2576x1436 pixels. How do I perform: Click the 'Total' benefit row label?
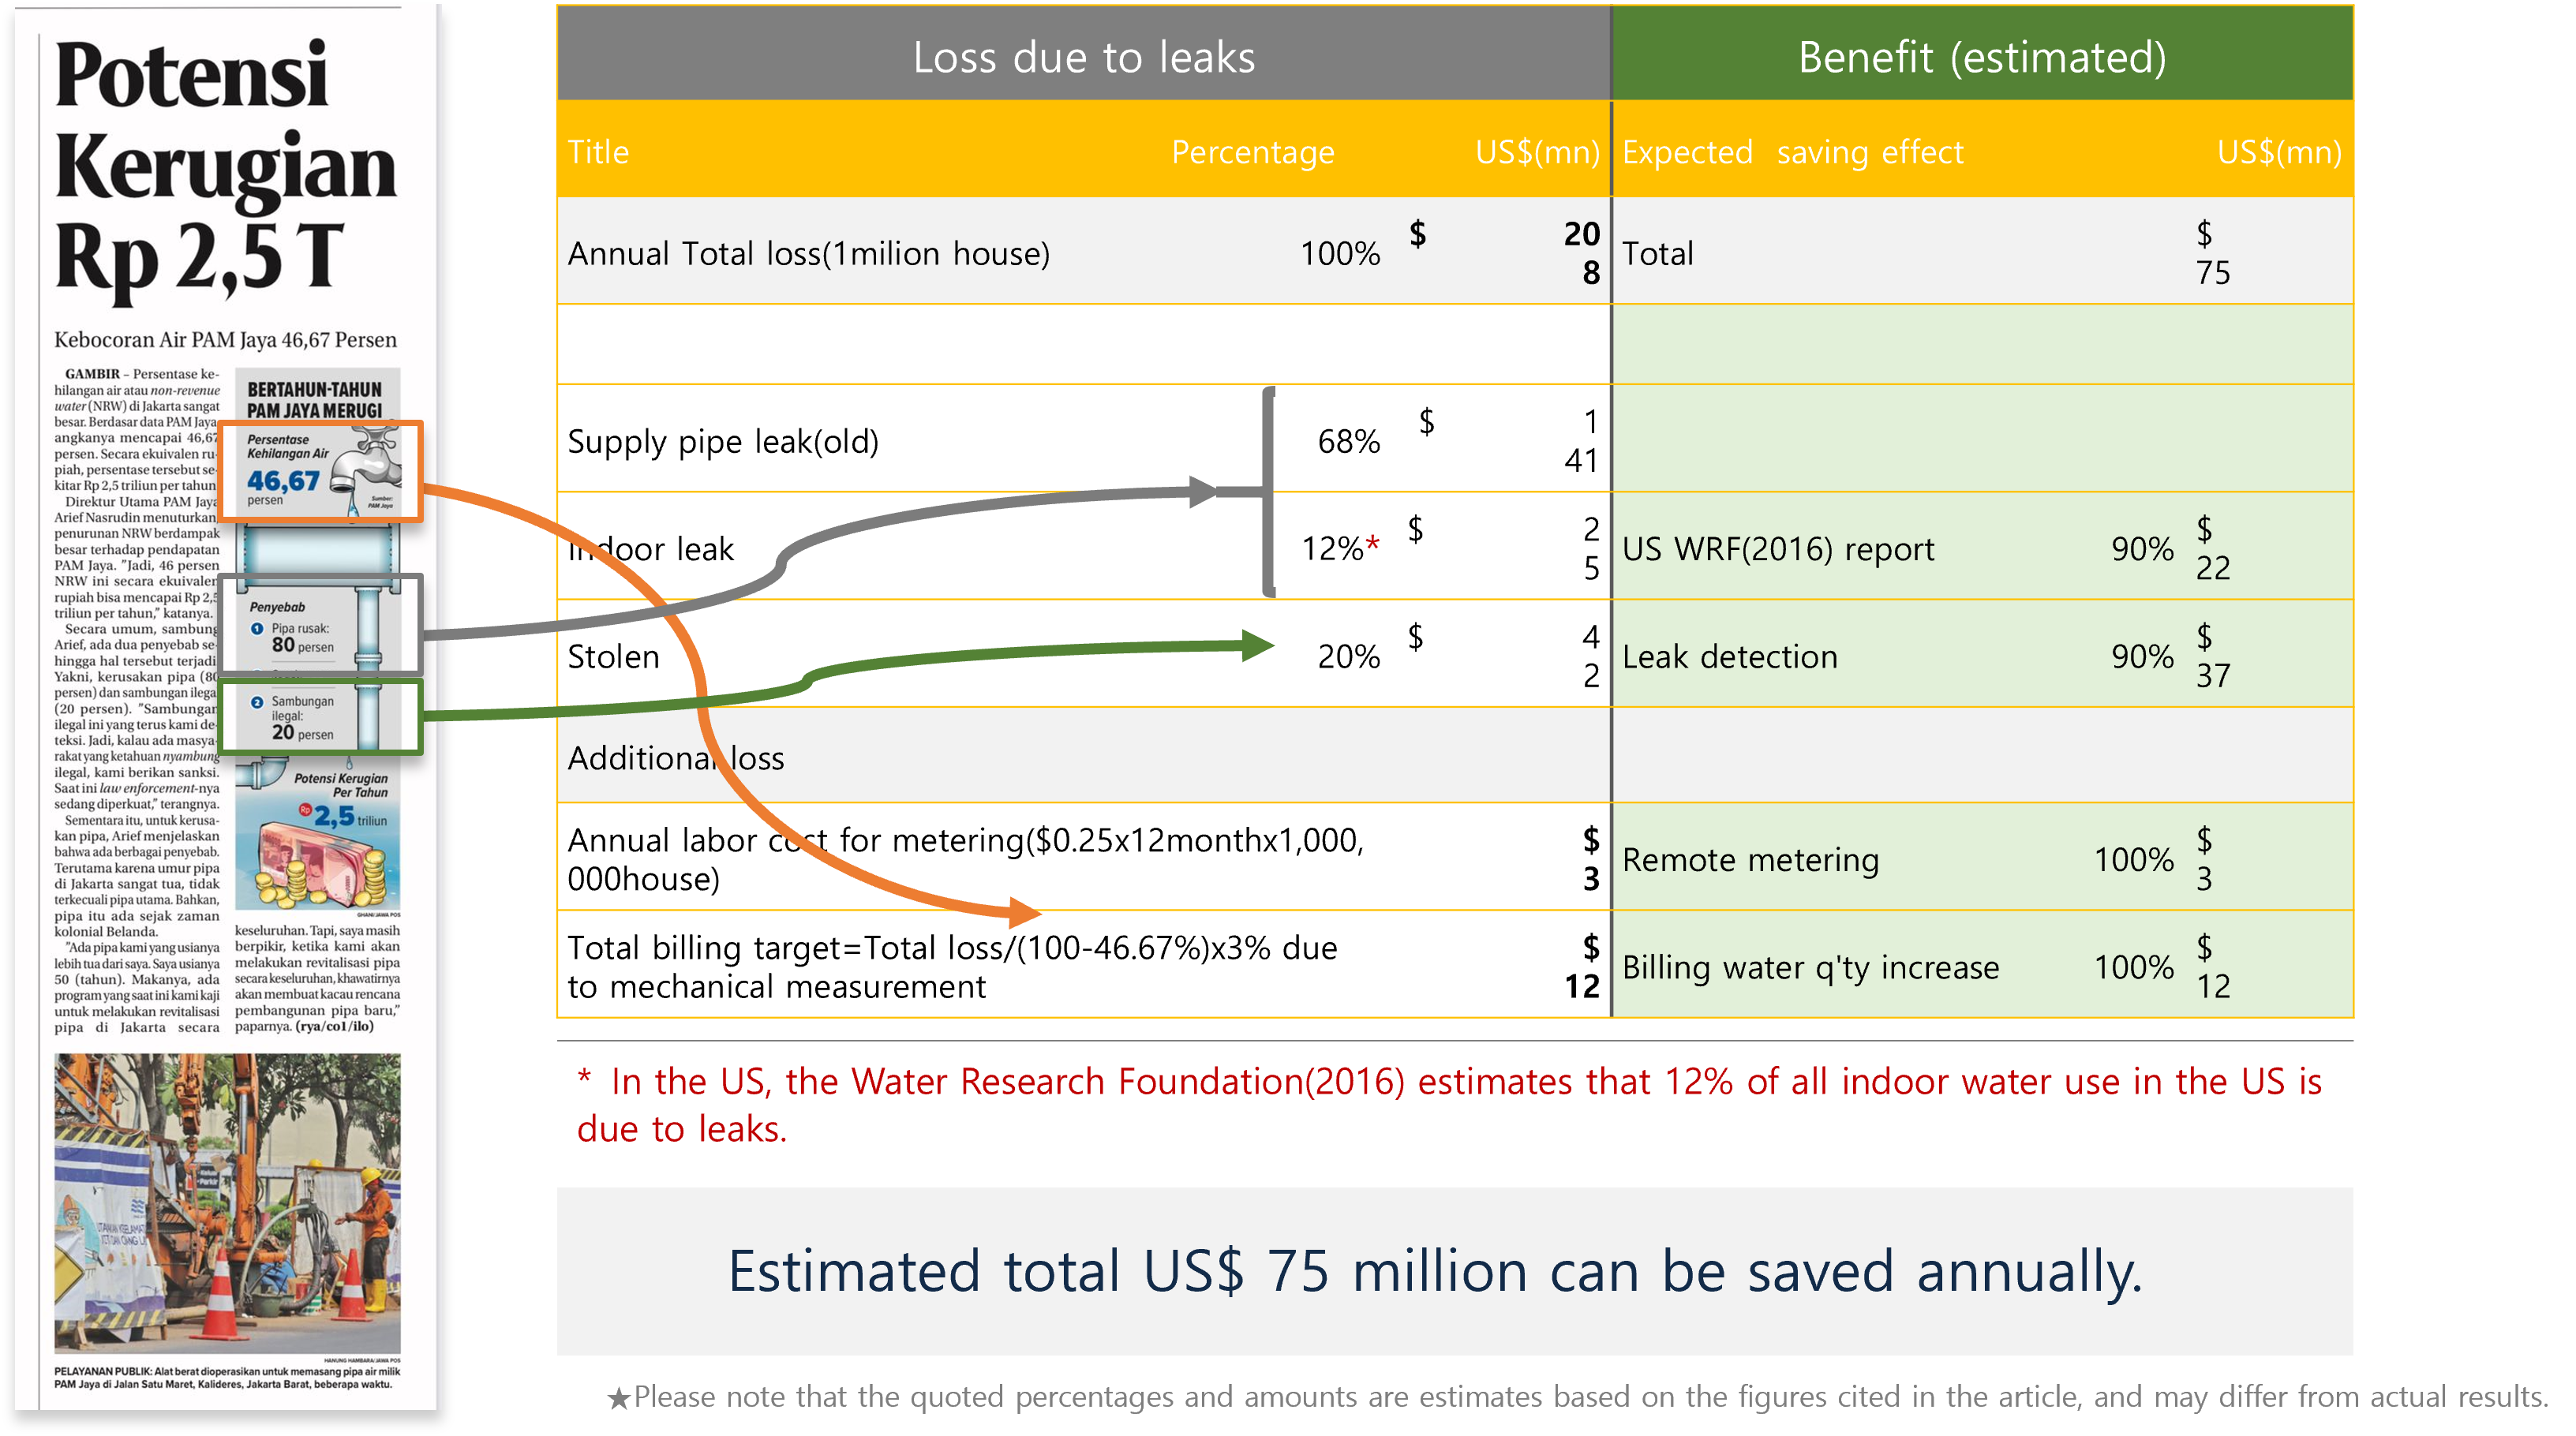[x=1657, y=253]
